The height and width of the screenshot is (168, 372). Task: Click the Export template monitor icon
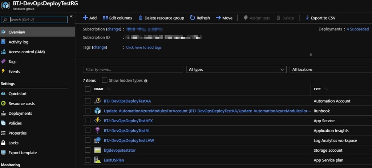[3, 153]
